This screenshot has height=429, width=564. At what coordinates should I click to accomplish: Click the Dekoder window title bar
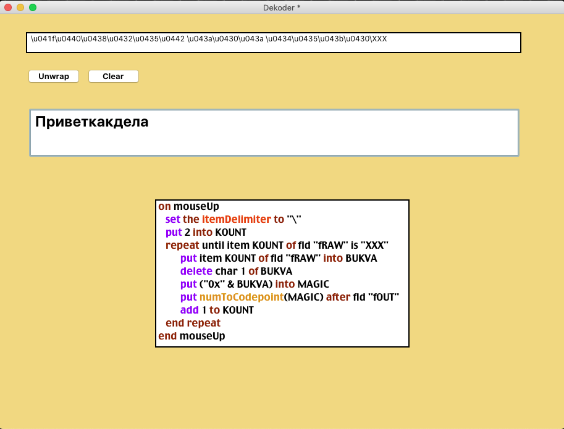282,7
